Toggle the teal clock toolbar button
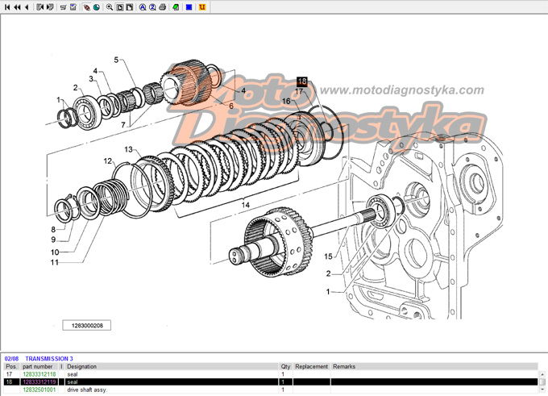This screenshot has width=548, height=396. 97,7
